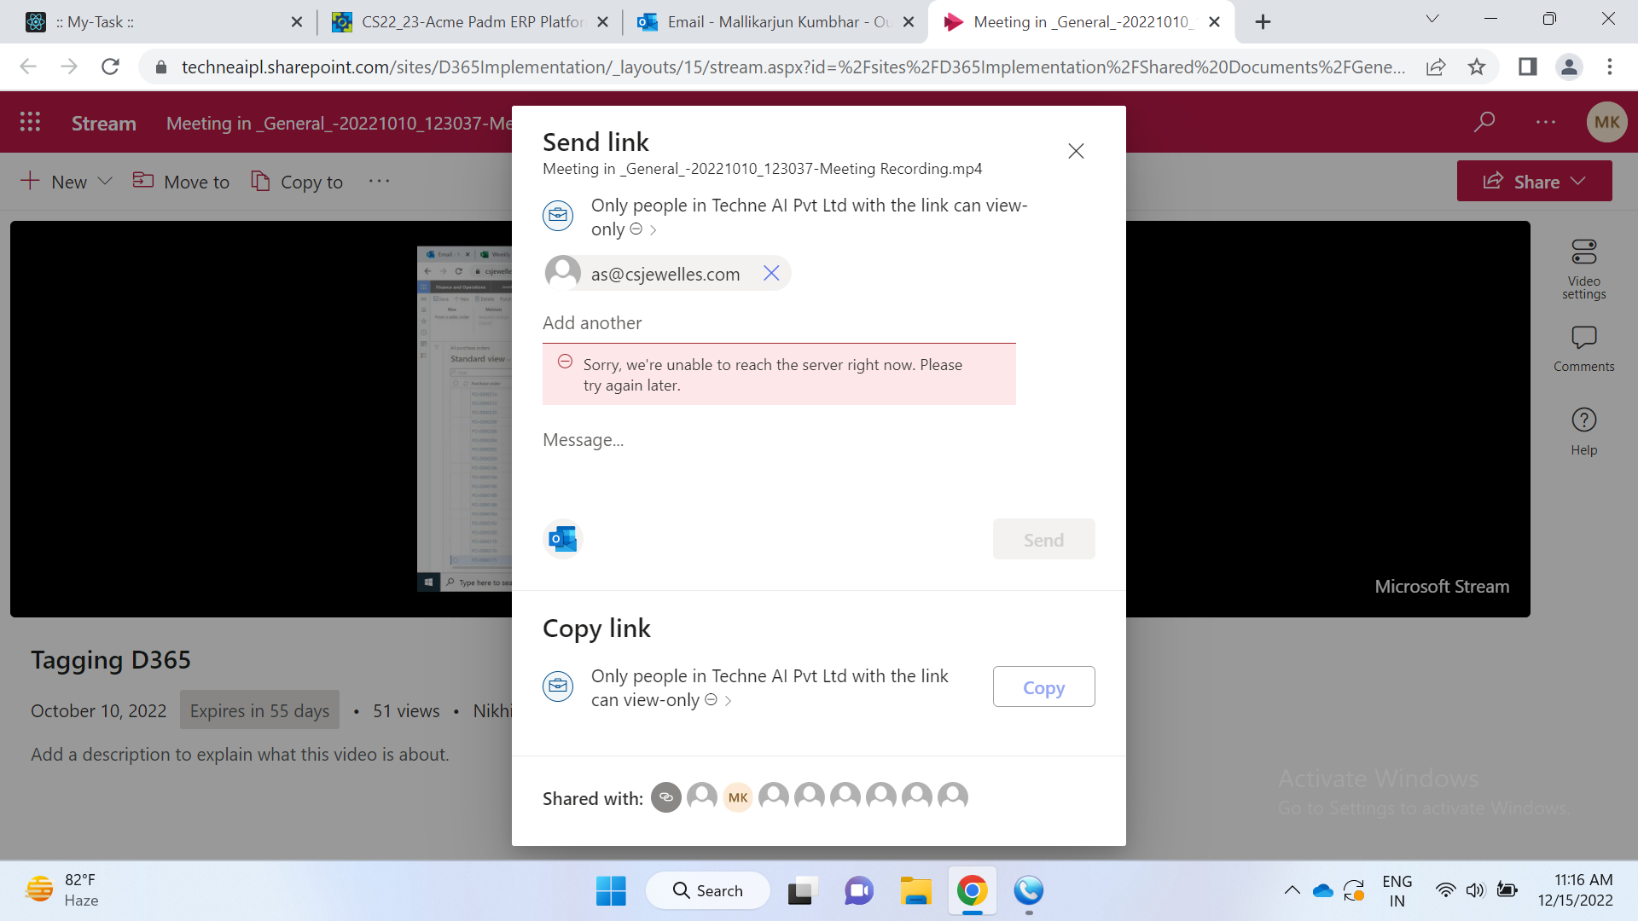Open Outlook icon in Send link dialog
This screenshot has width=1638, height=921.
563,539
